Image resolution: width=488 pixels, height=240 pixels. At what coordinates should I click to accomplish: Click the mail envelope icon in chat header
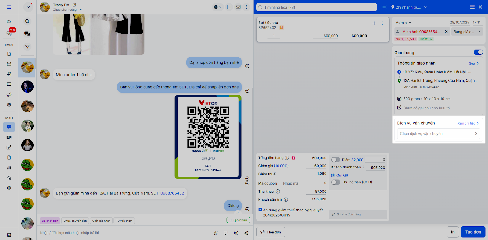point(238,7)
